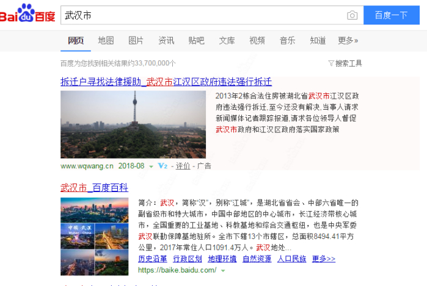Click the www.wqwang.cn URL
The image size is (427, 286).
coord(87,166)
